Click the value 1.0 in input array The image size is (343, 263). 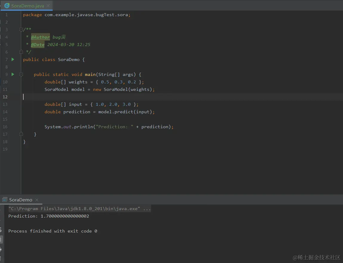pos(100,104)
